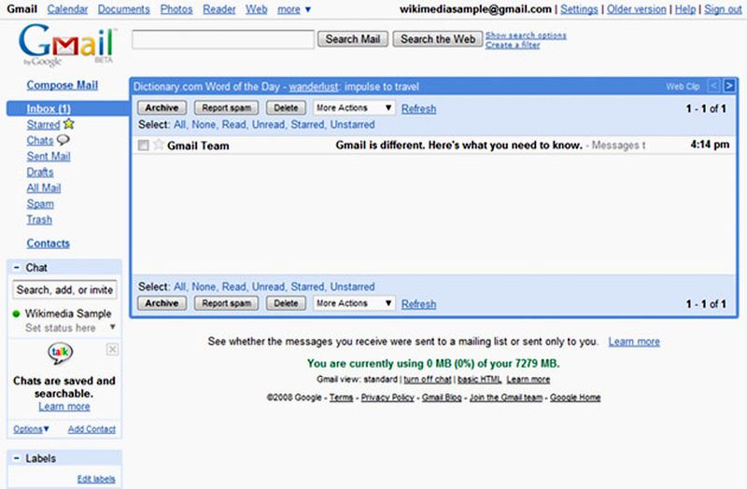Viewport: 747px width, 489px height.
Task: Collapse the Labels panel
Action: [x=17, y=458]
